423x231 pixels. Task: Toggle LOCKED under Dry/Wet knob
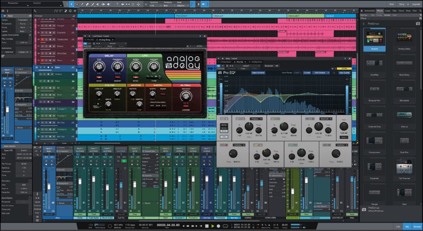[x=186, y=106]
